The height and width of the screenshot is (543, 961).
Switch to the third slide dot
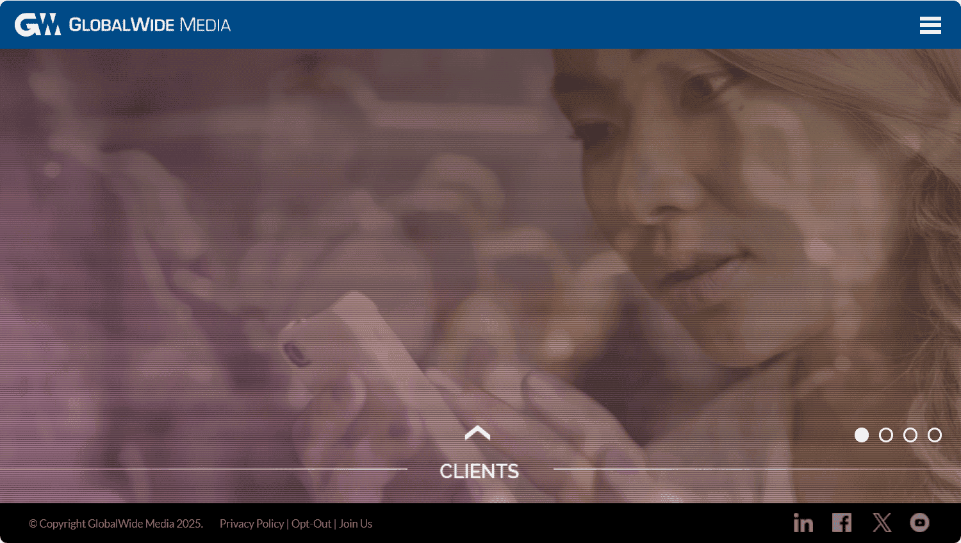910,435
